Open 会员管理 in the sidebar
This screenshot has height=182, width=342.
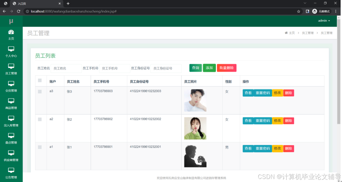coord(11,86)
